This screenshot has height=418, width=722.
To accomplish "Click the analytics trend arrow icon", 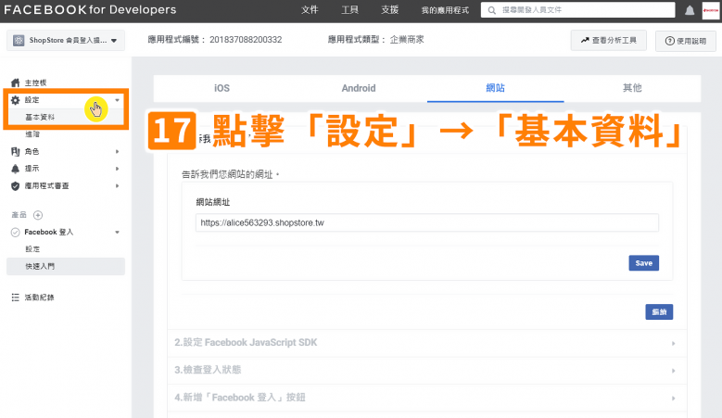I will [585, 40].
